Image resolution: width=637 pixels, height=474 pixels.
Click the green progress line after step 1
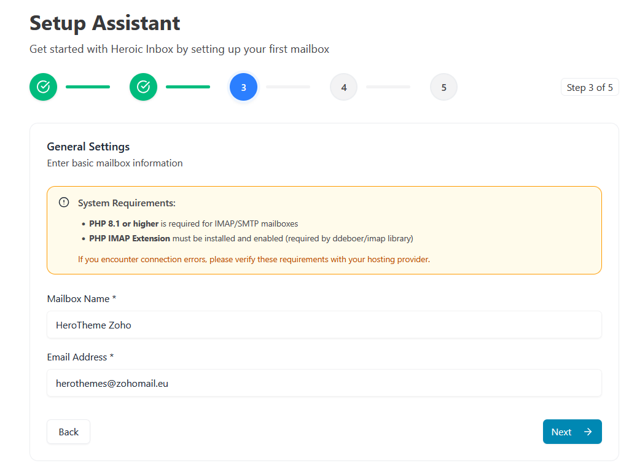coord(88,87)
